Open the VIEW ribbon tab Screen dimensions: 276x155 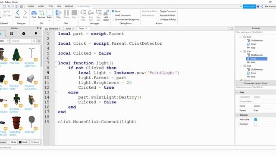pyautogui.click(x=59, y=6)
